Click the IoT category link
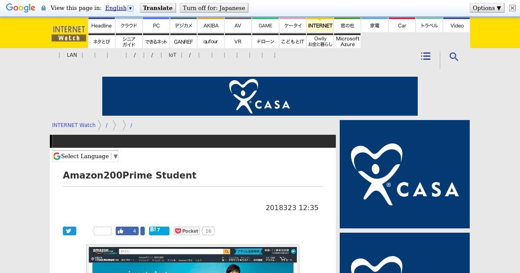The width and height of the screenshot is (520, 273). tap(172, 55)
